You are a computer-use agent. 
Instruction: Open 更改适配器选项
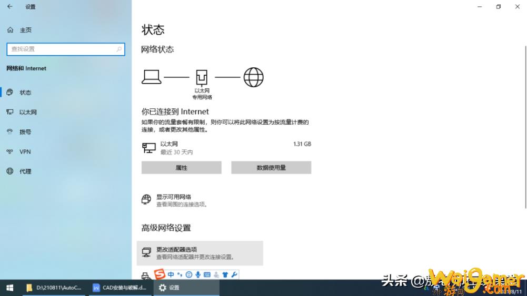200,253
